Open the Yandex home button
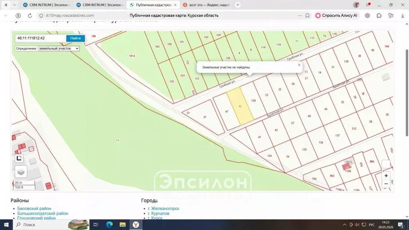This screenshot has height=230, width=409. coord(18,16)
